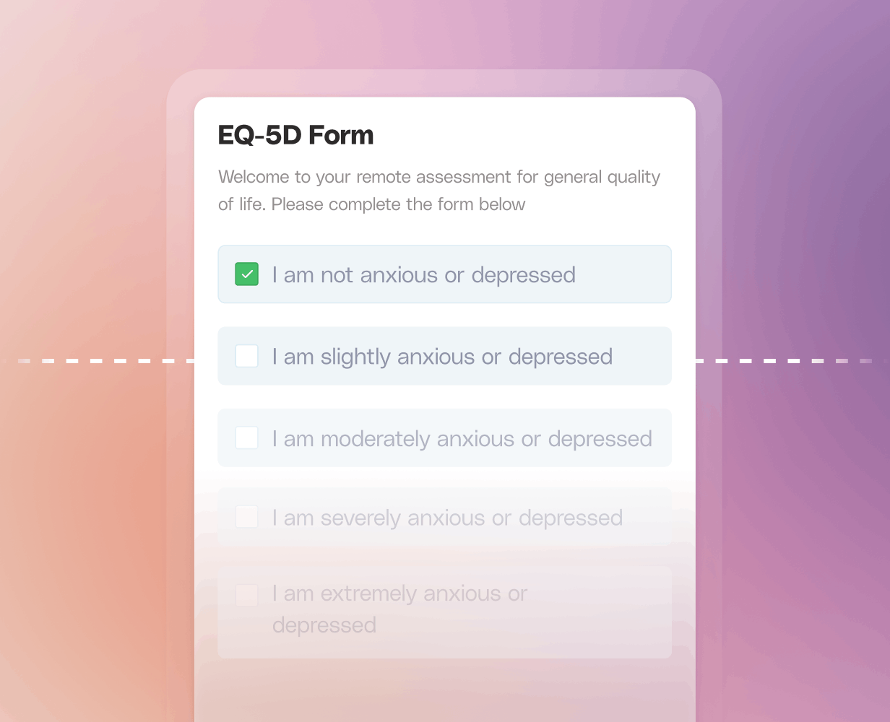The width and height of the screenshot is (890, 722).
Task: Click the 'I am extremely anxious or' text line
Action: [399, 593]
